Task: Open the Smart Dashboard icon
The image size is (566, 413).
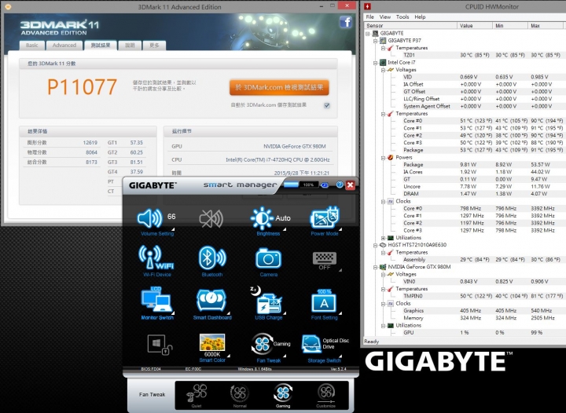Action: click(x=211, y=300)
